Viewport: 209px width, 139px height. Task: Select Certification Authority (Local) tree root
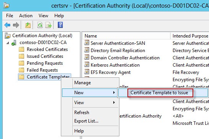coord(42,36)
